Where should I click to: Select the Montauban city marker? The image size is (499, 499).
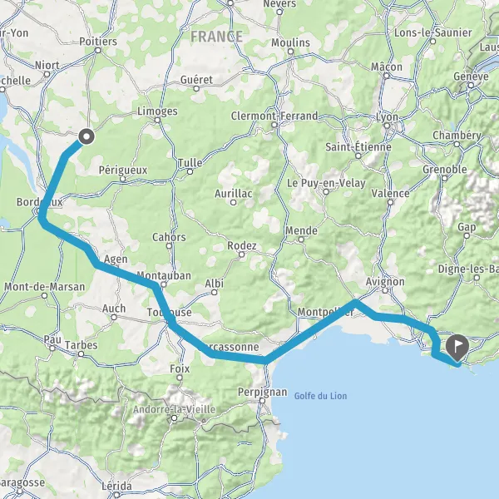tap(163, 284)
